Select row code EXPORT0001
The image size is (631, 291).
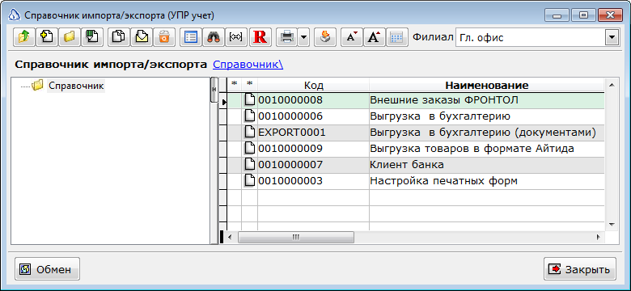click(x=313, y=133)
